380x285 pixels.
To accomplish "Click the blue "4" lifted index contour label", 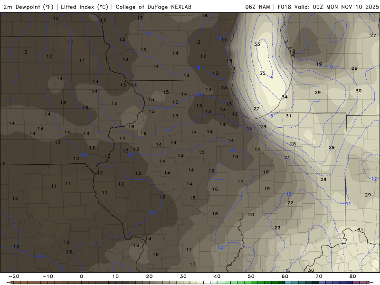I will click(272, 77).
